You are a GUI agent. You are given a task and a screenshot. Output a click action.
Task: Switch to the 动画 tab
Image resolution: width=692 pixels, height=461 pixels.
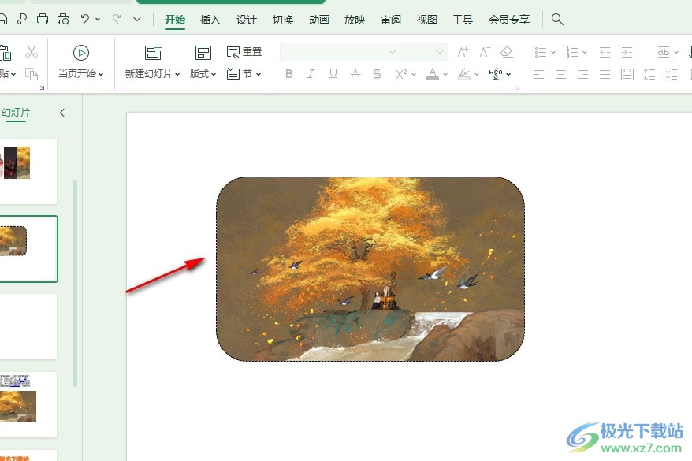tap(318, 20)
